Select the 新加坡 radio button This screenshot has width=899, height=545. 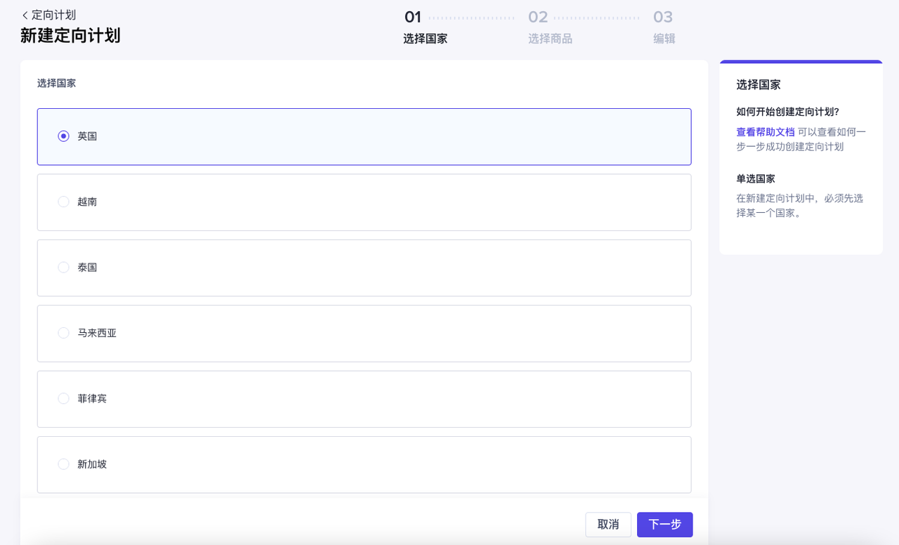pos(63,464)
